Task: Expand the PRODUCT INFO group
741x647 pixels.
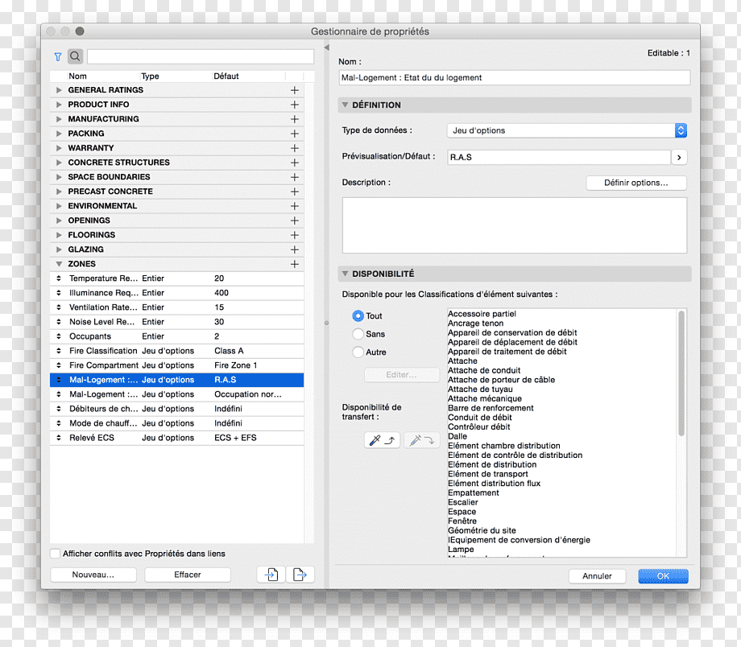Action: coord(59,105)
